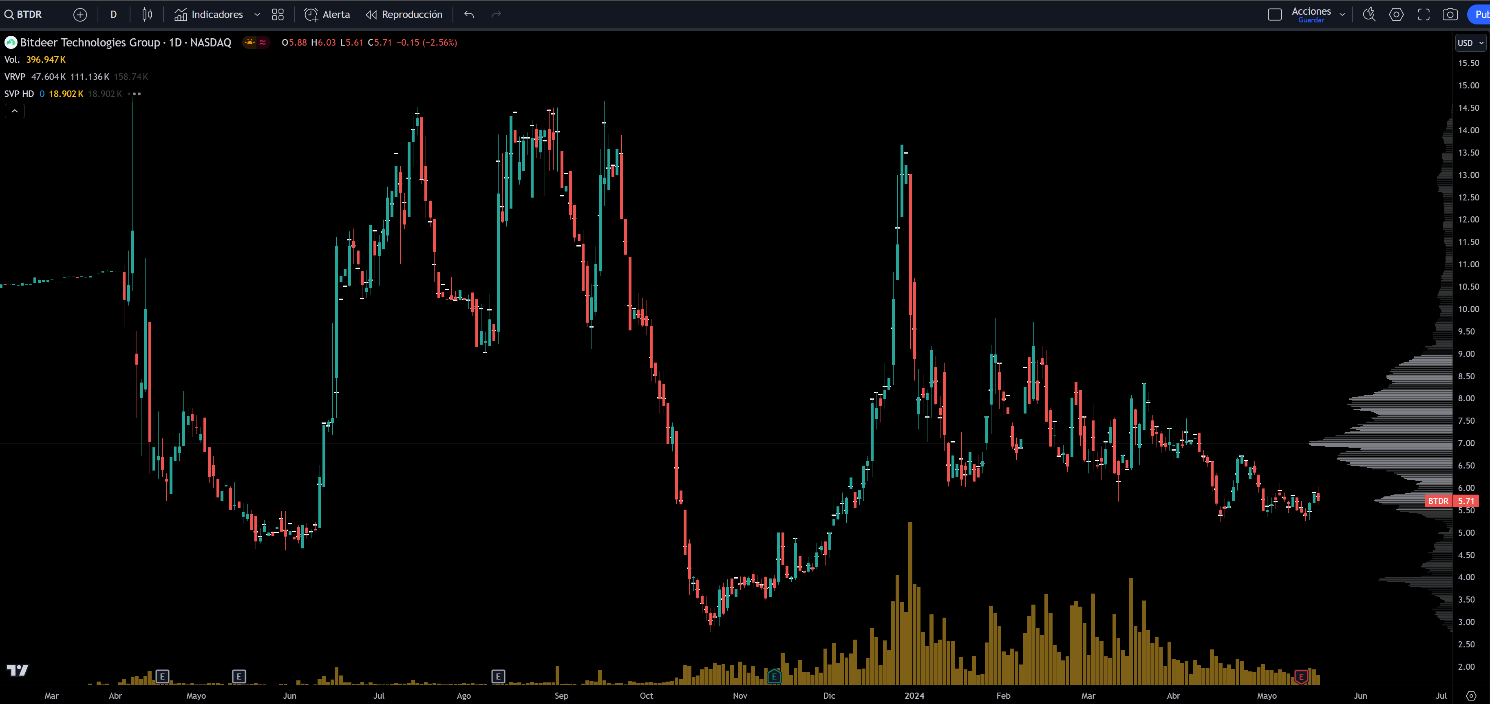Open symbol search for BTDR
Screen dimensions: 1490x704
tap(24, 14)
